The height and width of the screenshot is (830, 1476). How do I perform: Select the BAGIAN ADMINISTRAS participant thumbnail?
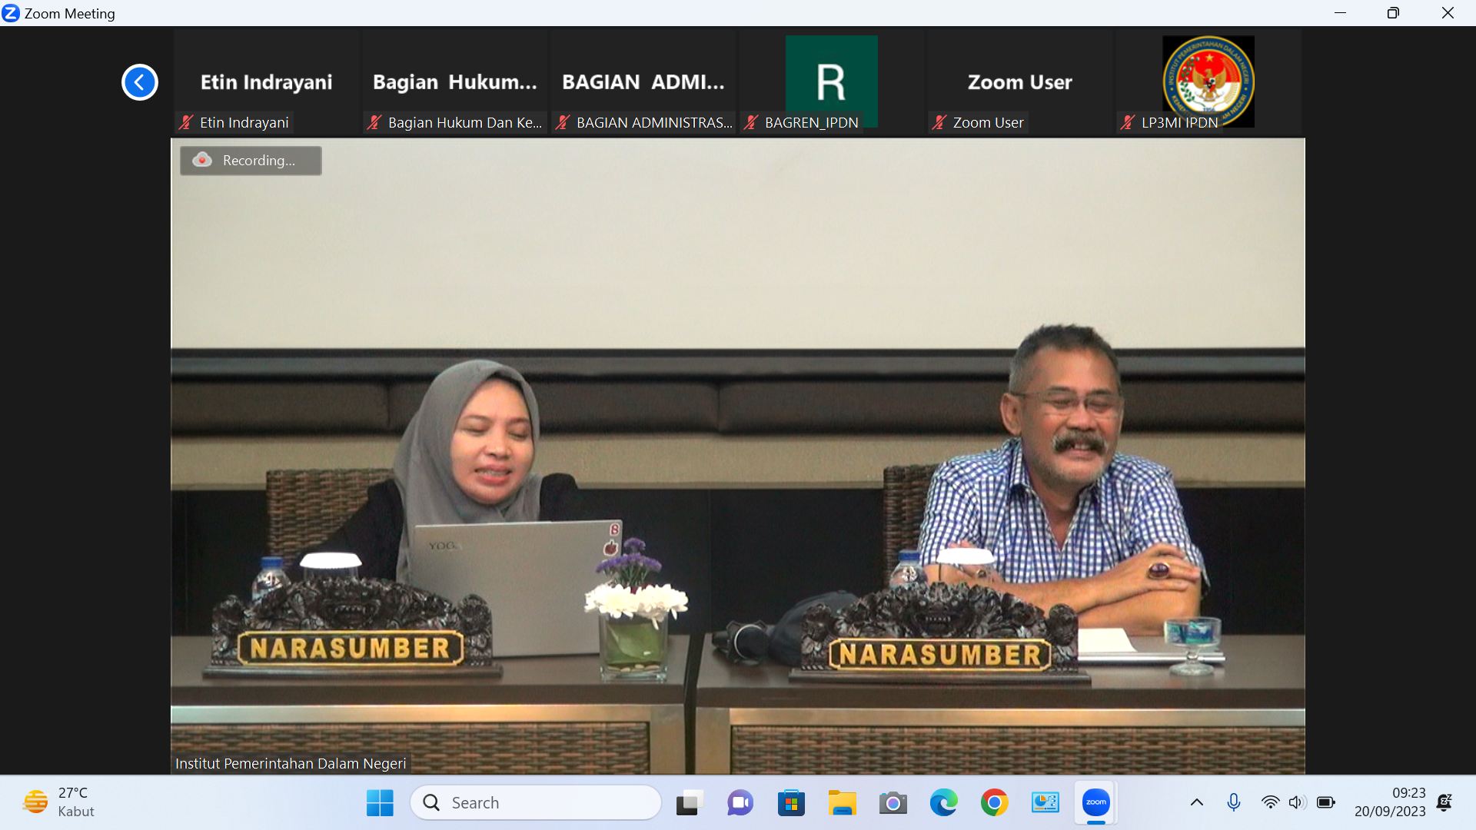pos(643,82)
